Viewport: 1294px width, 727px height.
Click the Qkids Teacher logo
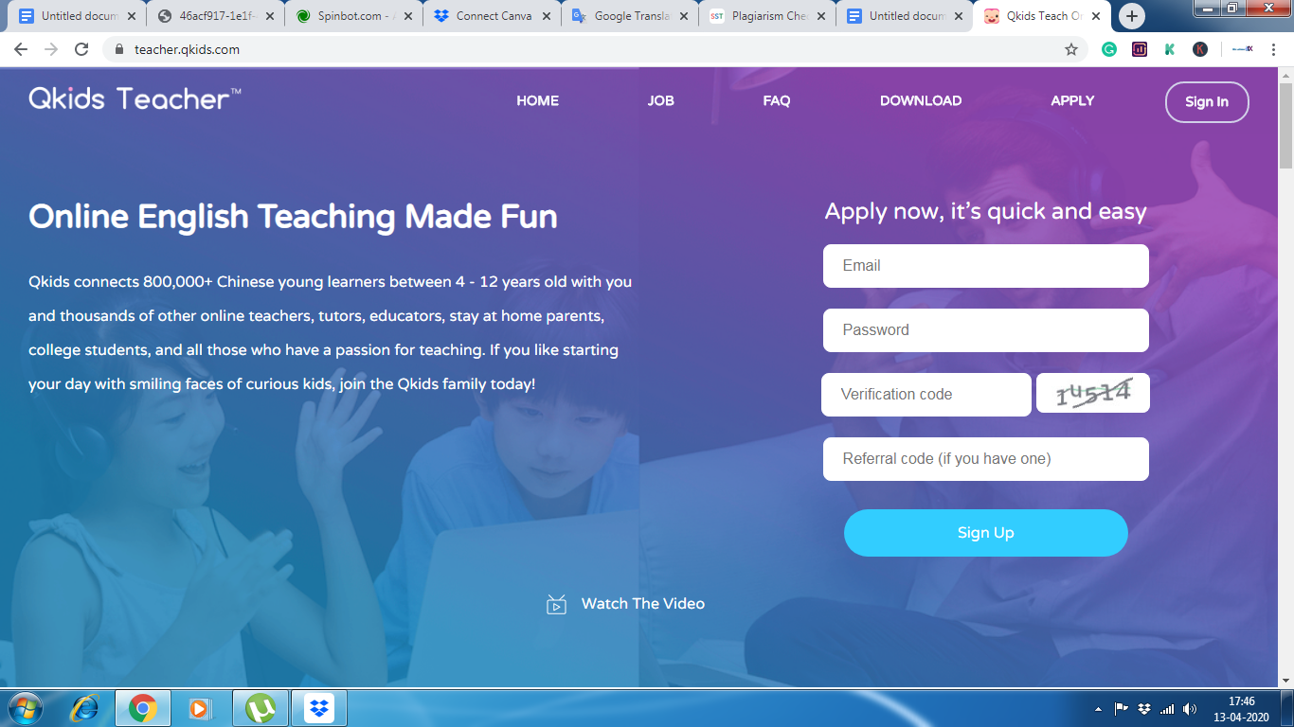click(x=135, y=98)
